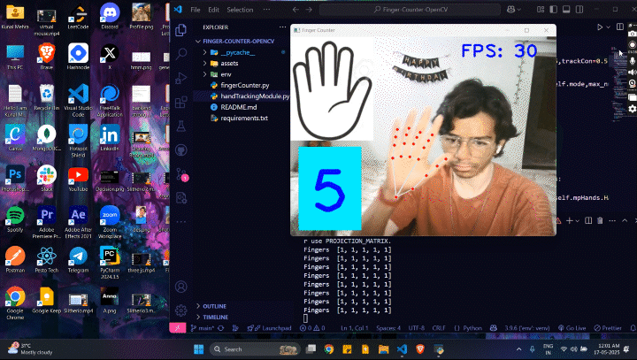
Task: Open the terminal panel more actions menu
Action: pyautogui.click(x=612, y=220)
